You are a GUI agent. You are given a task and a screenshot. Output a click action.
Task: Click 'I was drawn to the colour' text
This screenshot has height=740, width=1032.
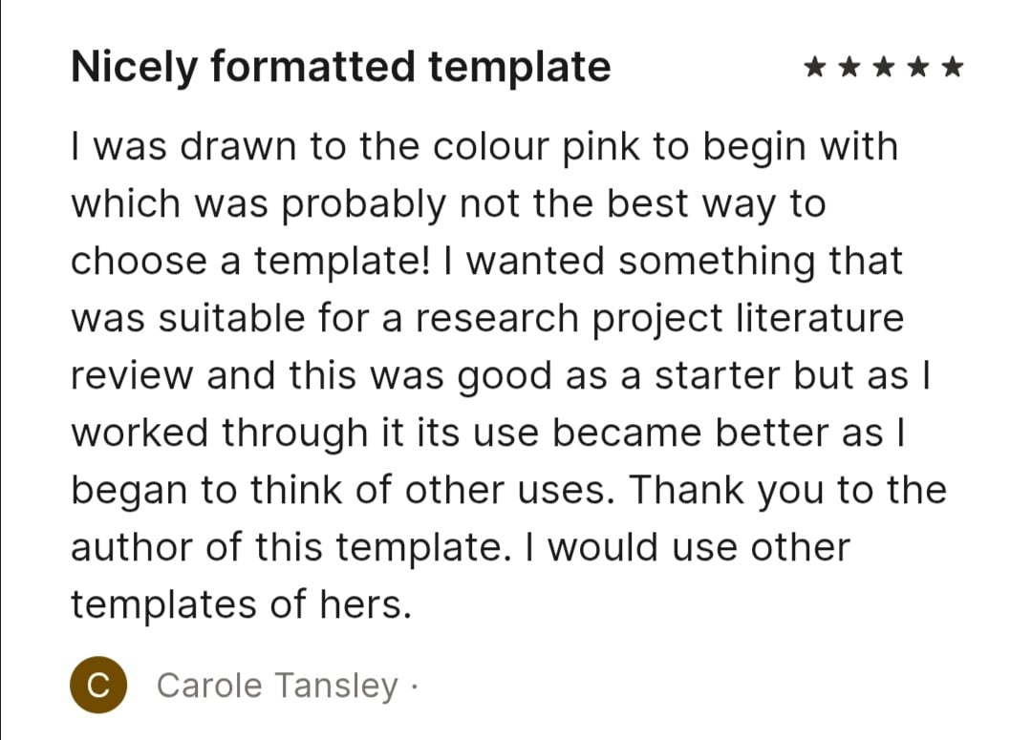310,147
